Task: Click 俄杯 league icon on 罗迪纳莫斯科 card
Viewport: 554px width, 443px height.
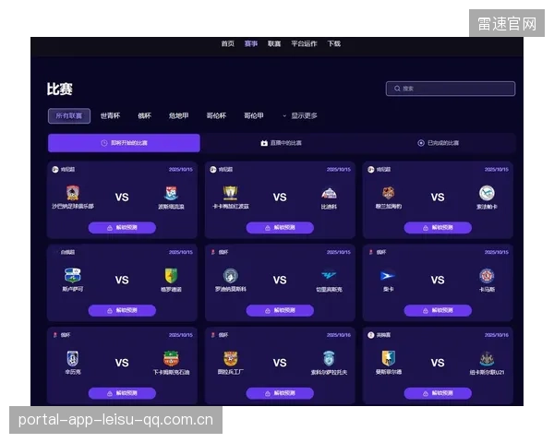Action: 213,252
